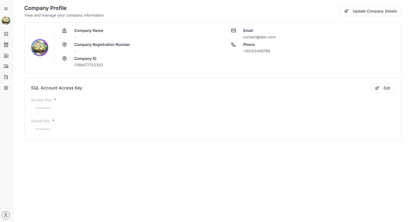Click the Company ID number value
This screenshot has width=412, height=222.
click(x=88, y=65)
